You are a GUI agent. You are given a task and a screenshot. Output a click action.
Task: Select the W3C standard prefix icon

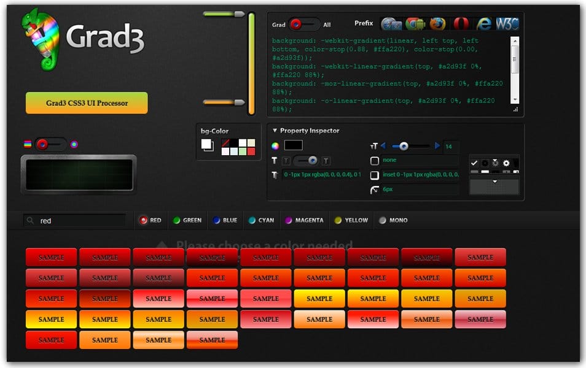coord(507,23)
